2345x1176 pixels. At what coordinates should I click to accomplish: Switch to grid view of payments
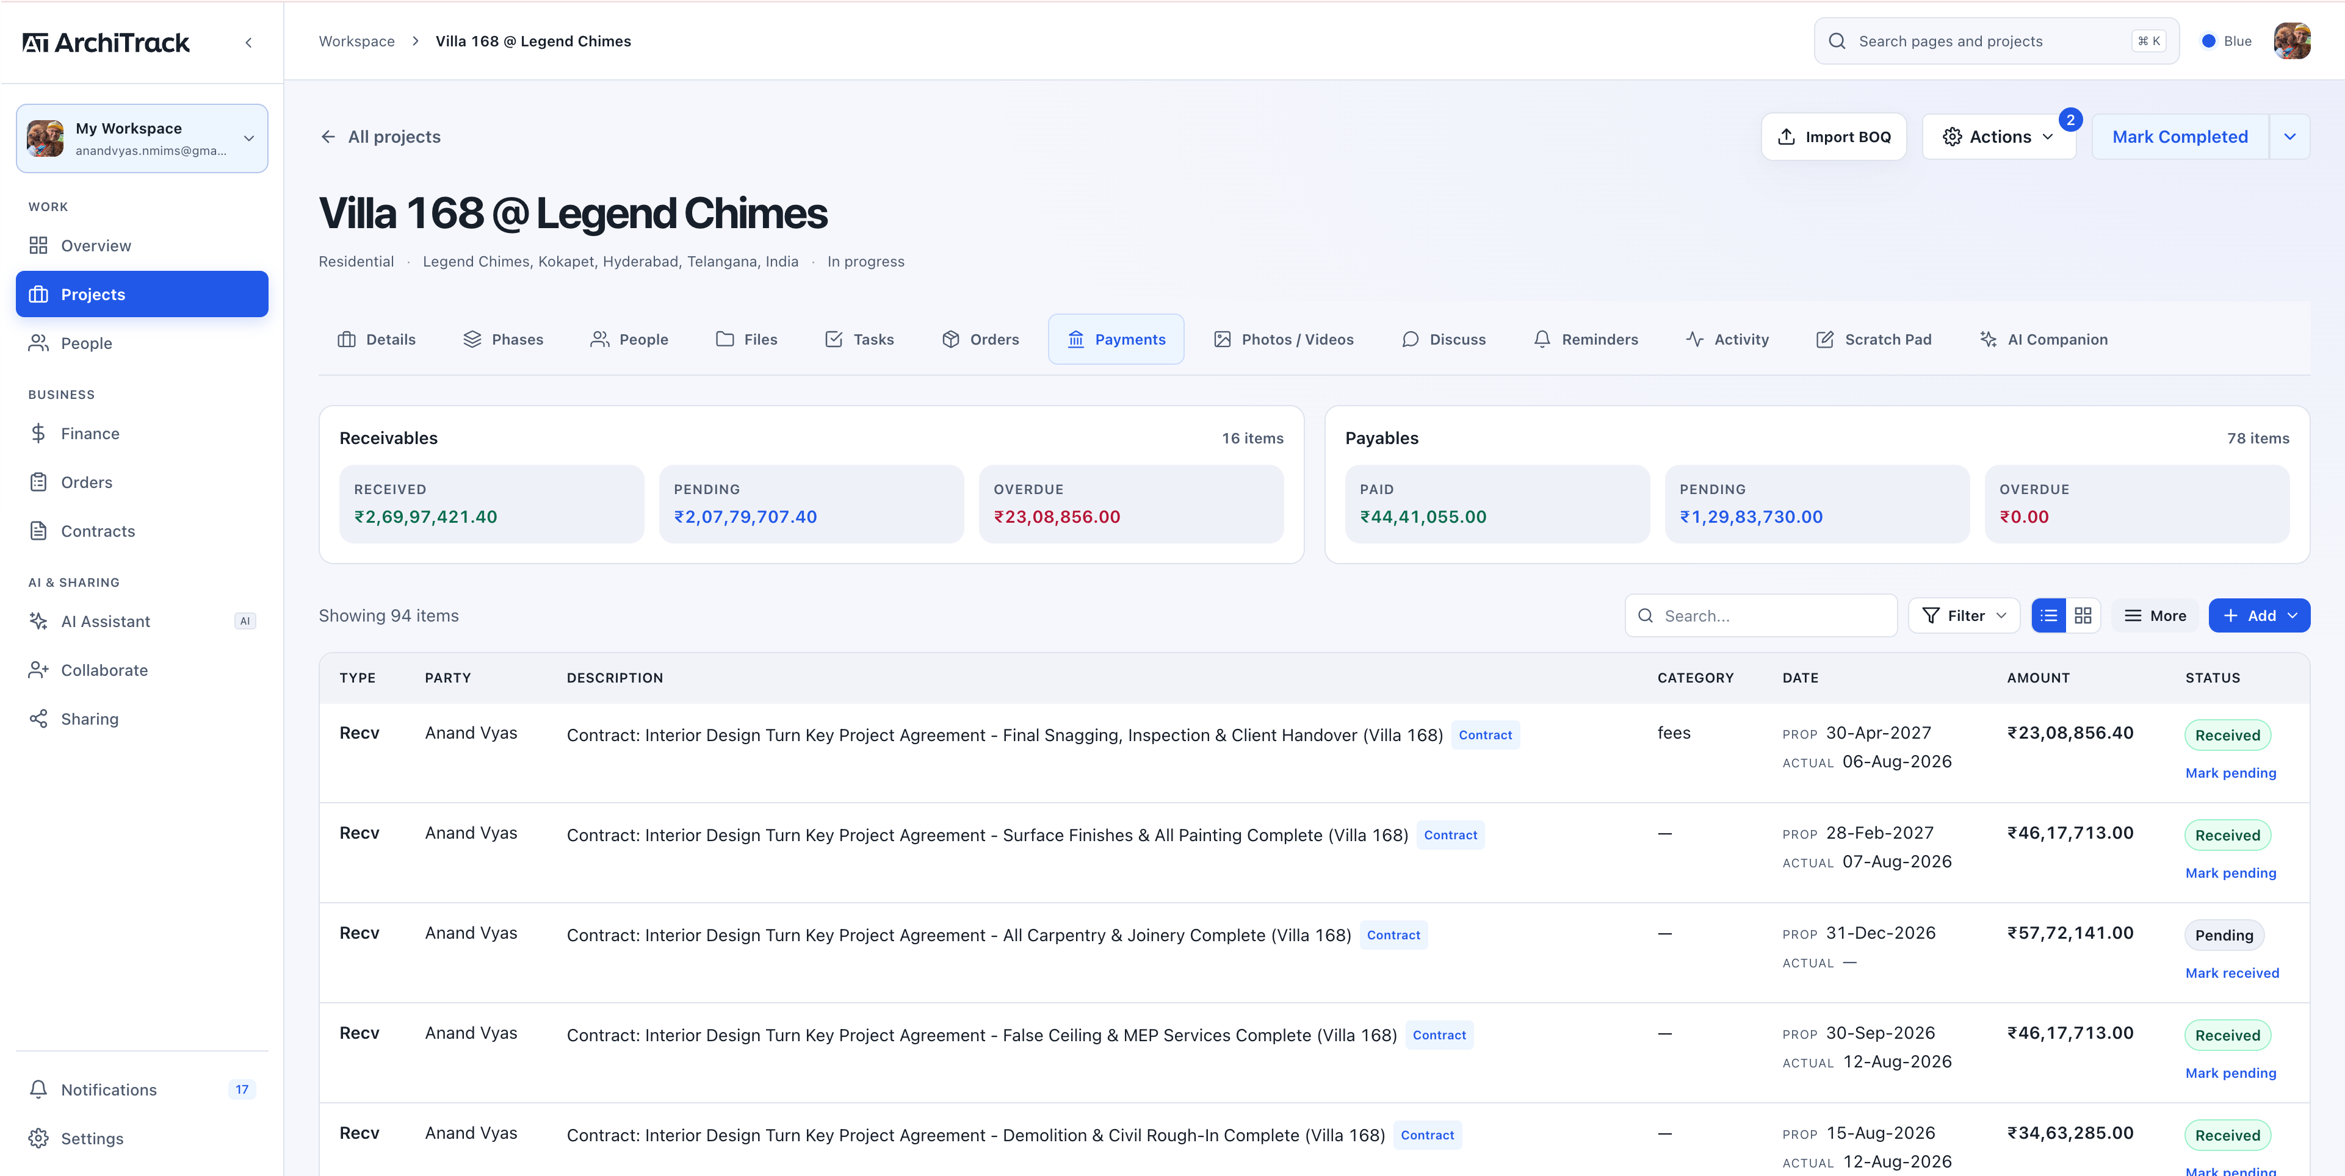pyautogui.click(x=2083, y=615)
